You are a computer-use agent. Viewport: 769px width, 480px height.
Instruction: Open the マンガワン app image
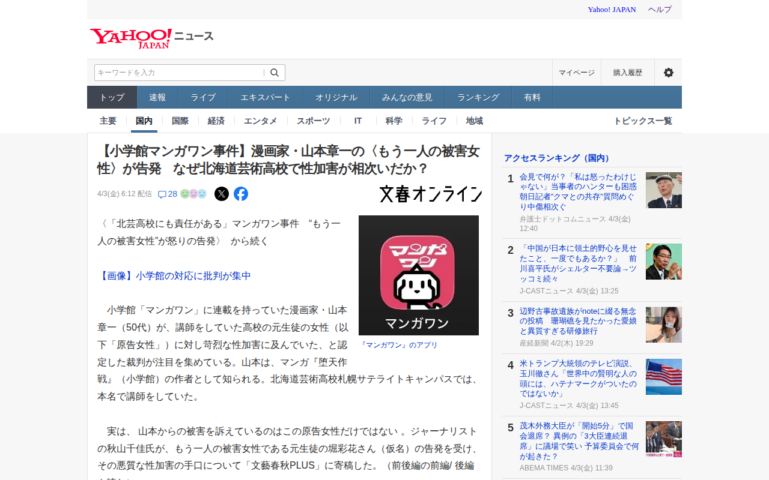(x=419, y=275)
